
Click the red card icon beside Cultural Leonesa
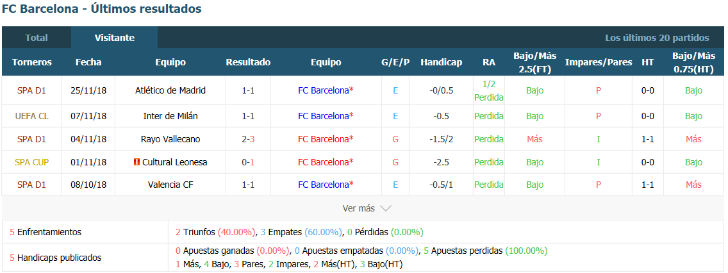point(136,162)
